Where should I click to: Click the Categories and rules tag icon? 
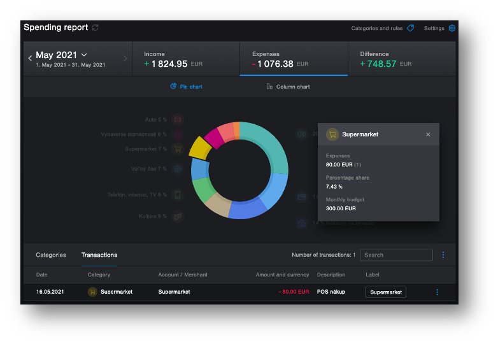tap(411, 28)
